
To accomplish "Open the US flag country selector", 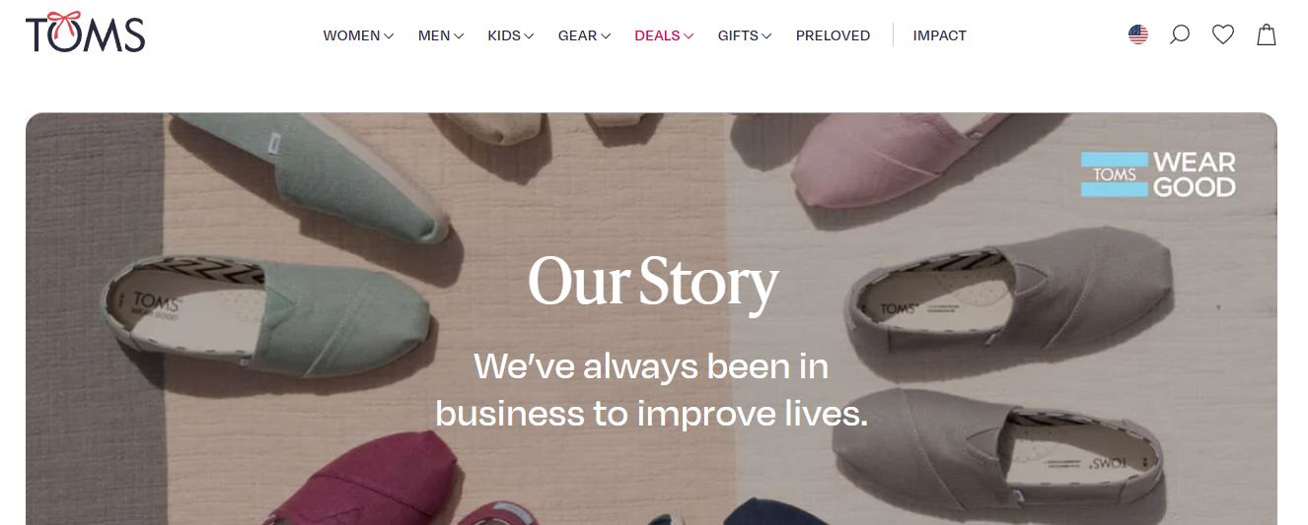I will point(1138,35).
